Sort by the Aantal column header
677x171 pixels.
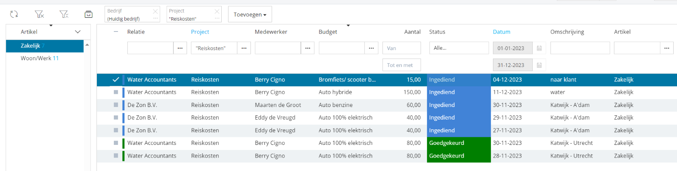coord(413,32)
